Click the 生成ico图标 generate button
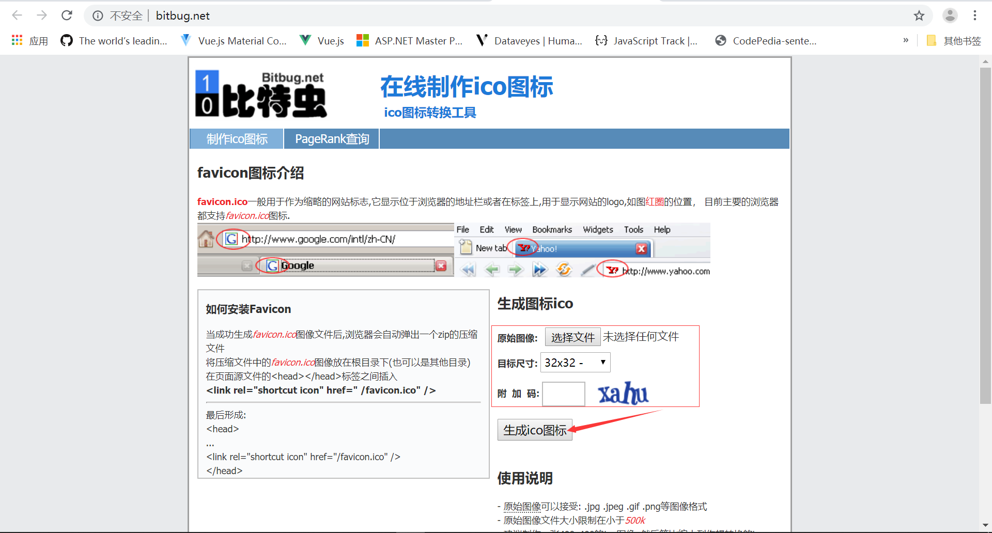This screenshot has height=533, width=992. tap(534, 429)
